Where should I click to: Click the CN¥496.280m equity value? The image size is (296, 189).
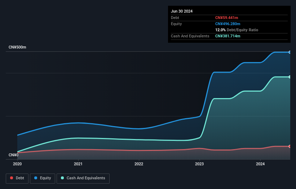pos(227,24)
